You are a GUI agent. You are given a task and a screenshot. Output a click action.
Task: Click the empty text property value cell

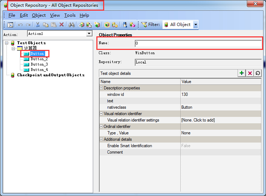tap(221, 101)
